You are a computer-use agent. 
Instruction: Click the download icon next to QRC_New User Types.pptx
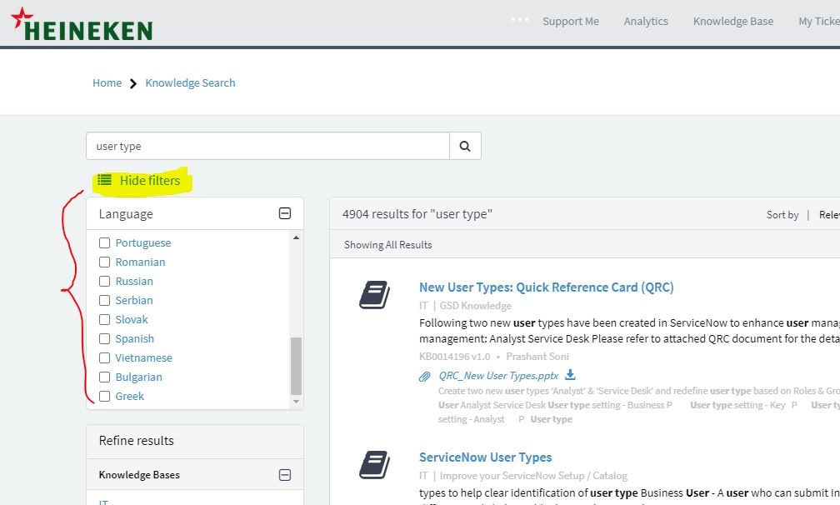[570, 374]
